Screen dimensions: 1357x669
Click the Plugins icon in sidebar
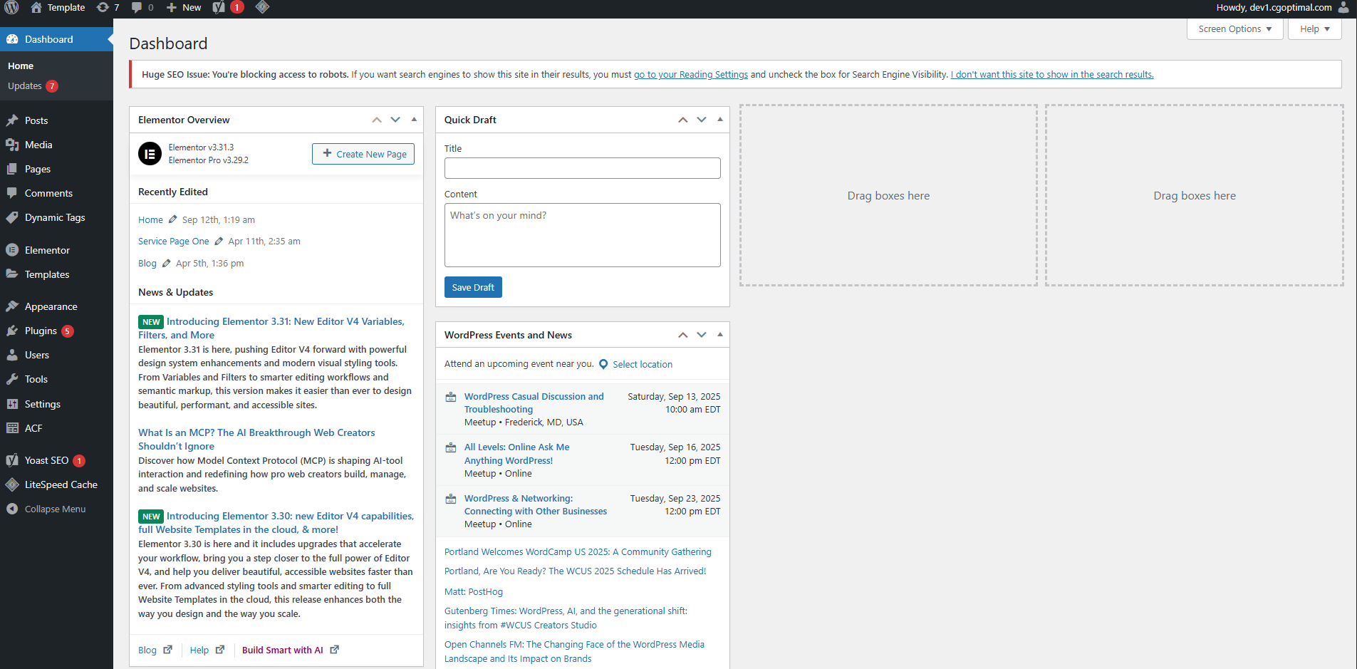[12, 331]
